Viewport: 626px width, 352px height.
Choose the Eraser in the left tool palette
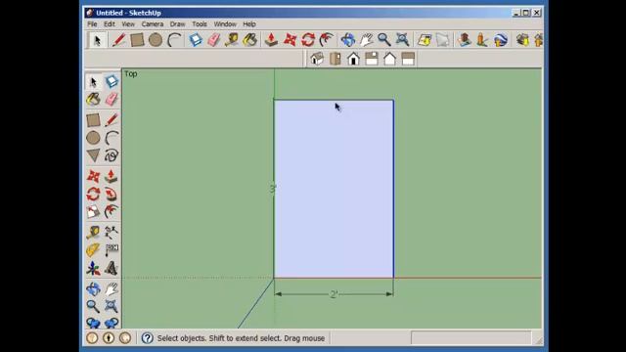[112, 100]
